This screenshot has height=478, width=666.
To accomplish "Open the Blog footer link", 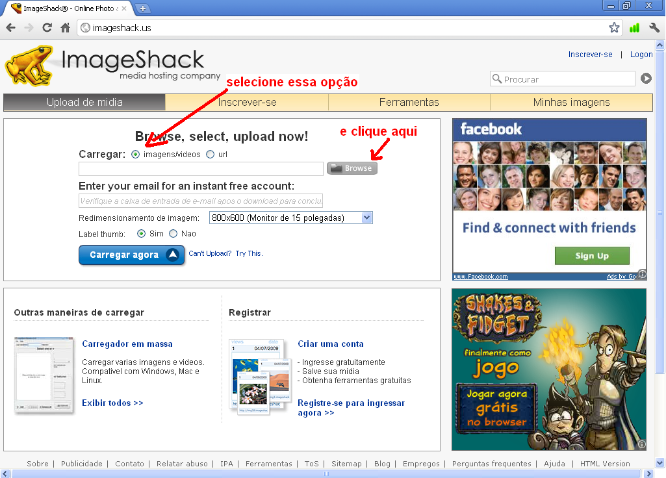I will pos(382,464).
